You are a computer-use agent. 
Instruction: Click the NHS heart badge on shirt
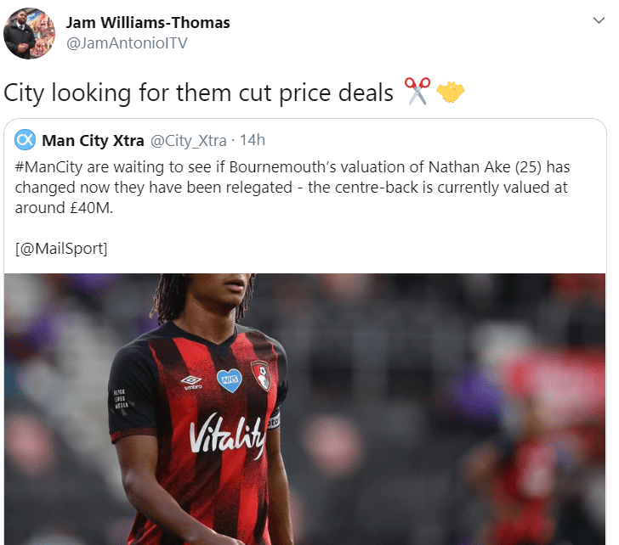point(230,380)
